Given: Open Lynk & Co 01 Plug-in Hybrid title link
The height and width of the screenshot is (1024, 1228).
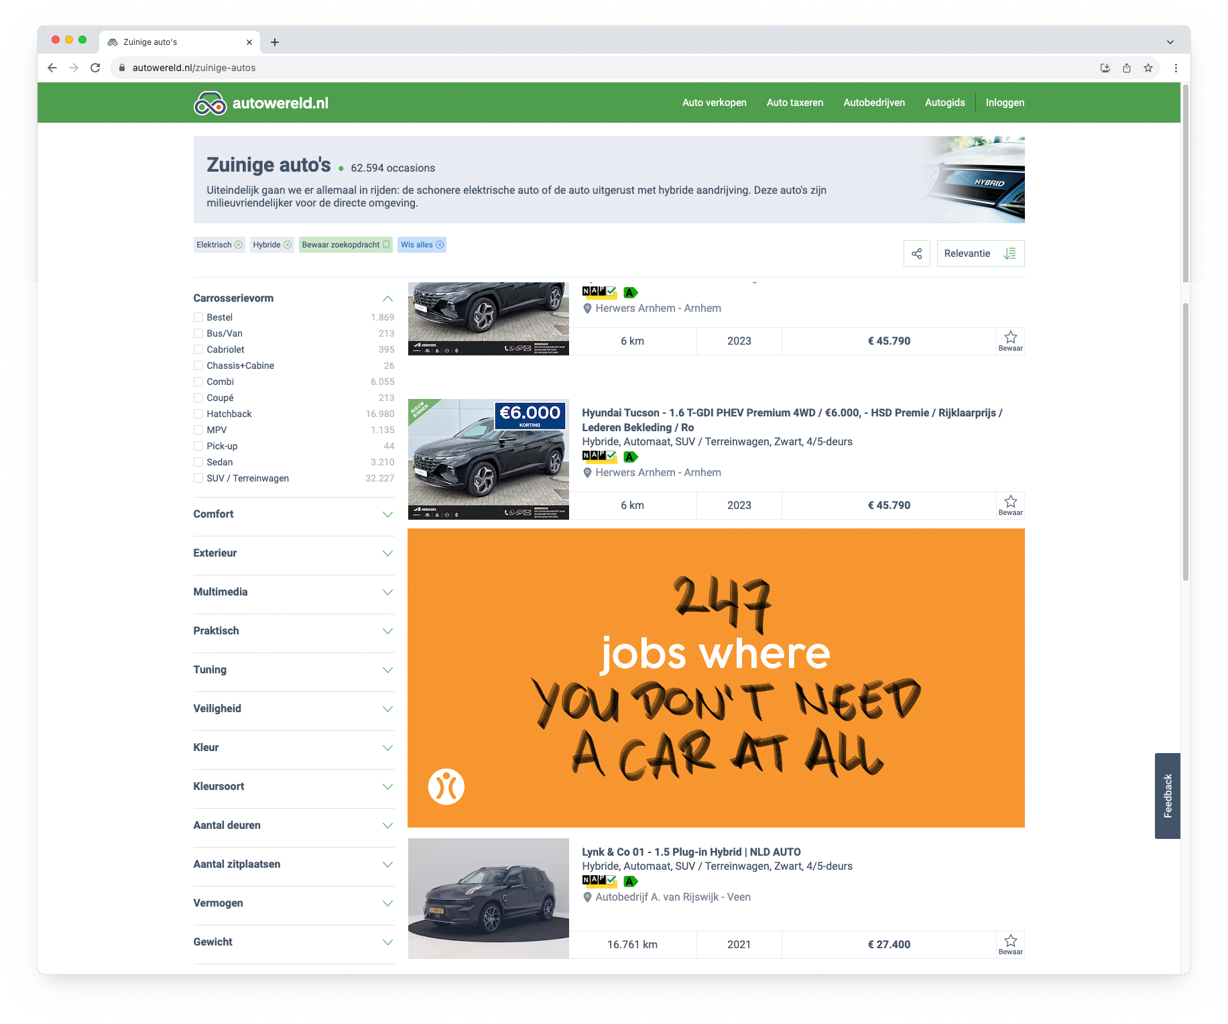Looking at the screenshot, I should [x=691, y=852].
